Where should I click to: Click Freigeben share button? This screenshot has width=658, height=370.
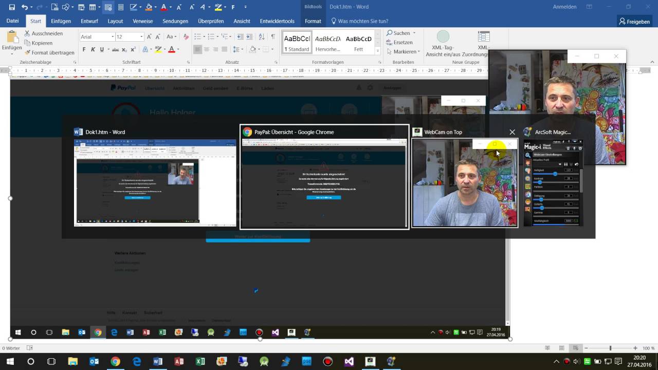coord(635,22)
